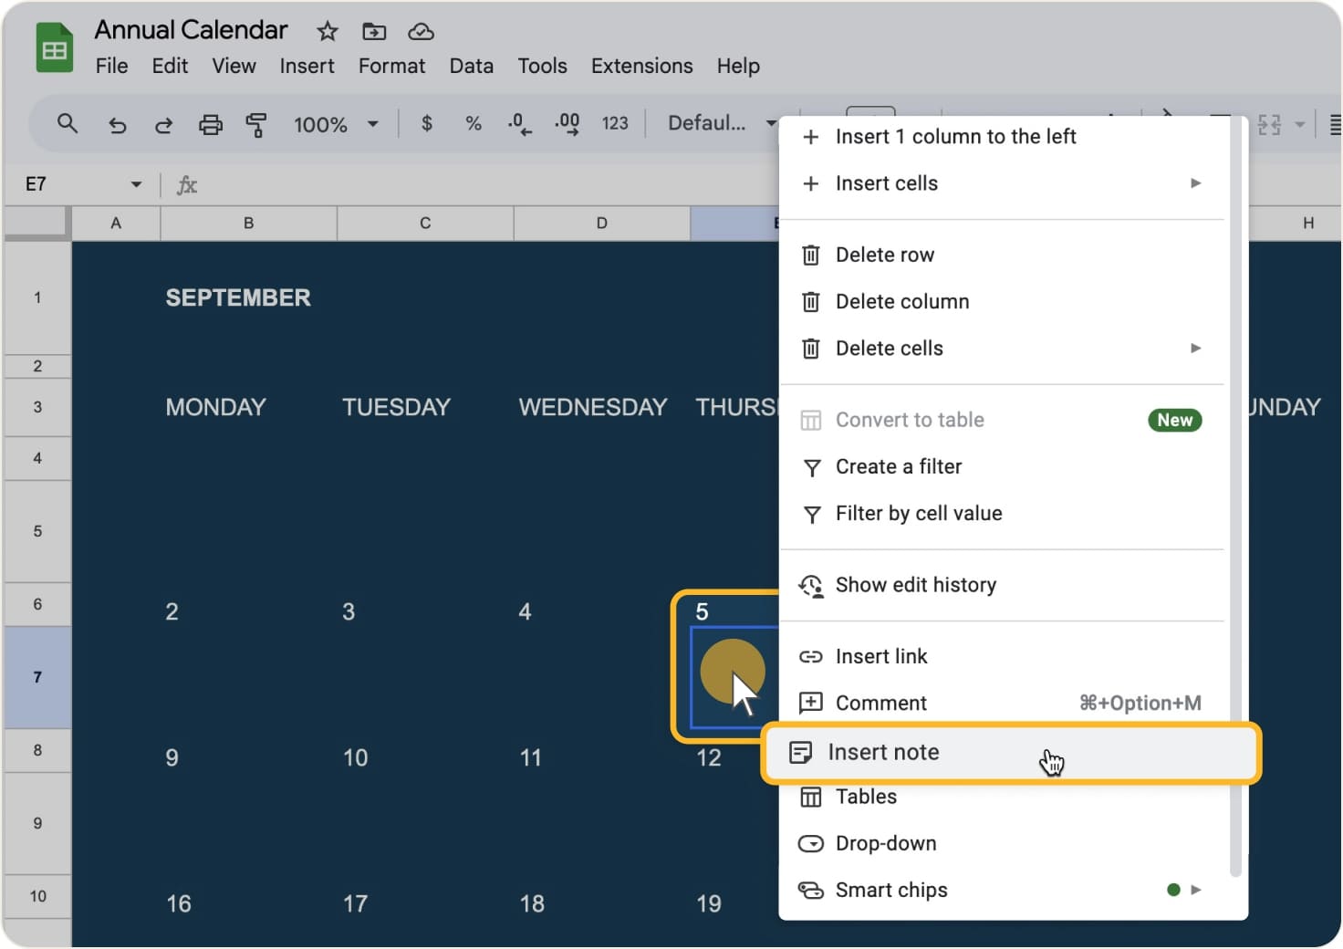1343x949 pixels.
Task: Decrease decimal places
Action: (x=518, y=124)
